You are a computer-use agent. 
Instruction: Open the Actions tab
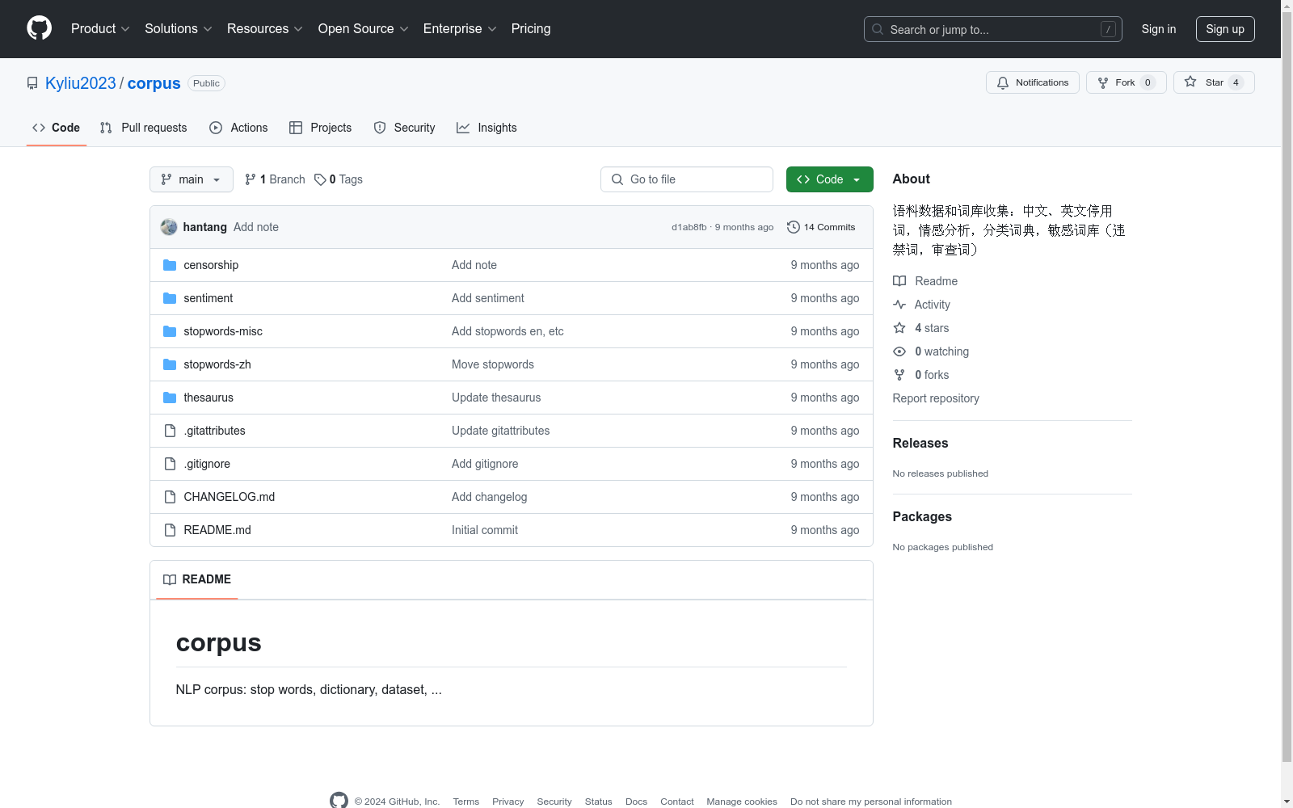tap(238, 128)
